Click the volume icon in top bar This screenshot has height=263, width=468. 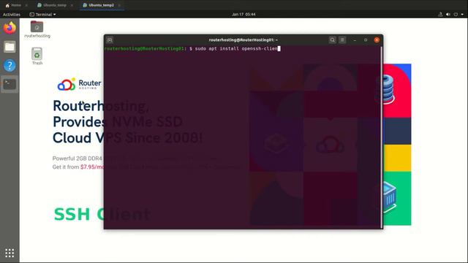[x=448, y=15]
